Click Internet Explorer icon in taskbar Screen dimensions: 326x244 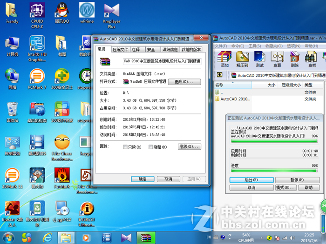point(48,238)
